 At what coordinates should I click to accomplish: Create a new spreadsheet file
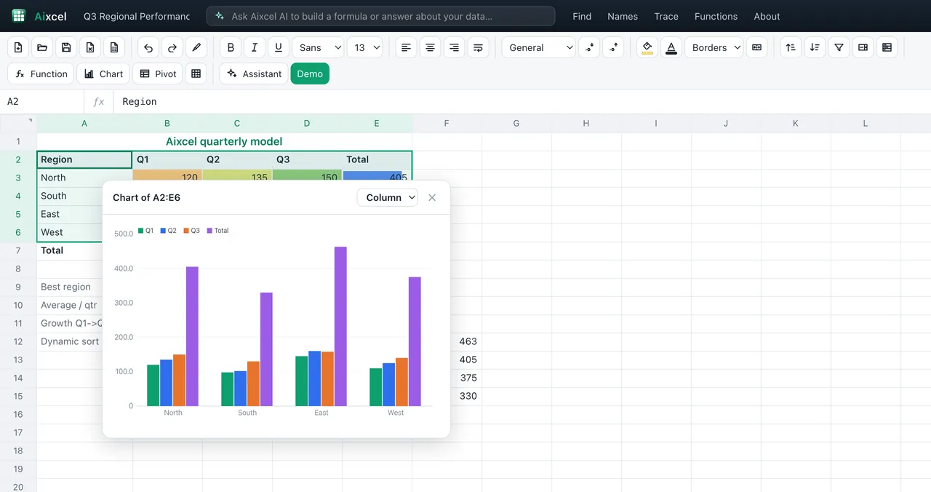(18, 47)
